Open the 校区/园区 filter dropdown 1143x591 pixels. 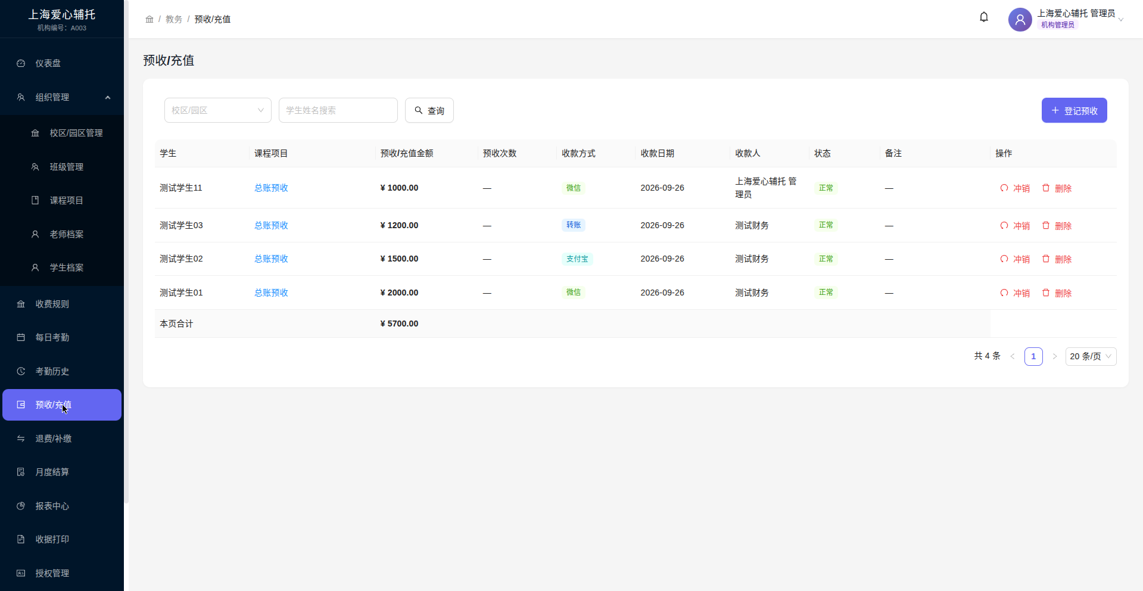(x=218, y=110)
